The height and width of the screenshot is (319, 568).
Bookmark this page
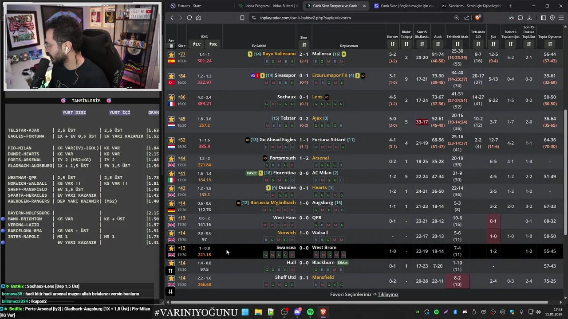pos(242,18)
